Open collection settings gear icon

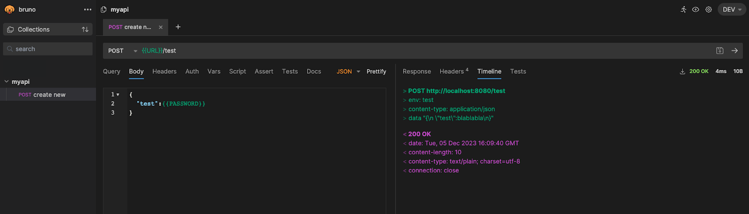click(709, 9)
